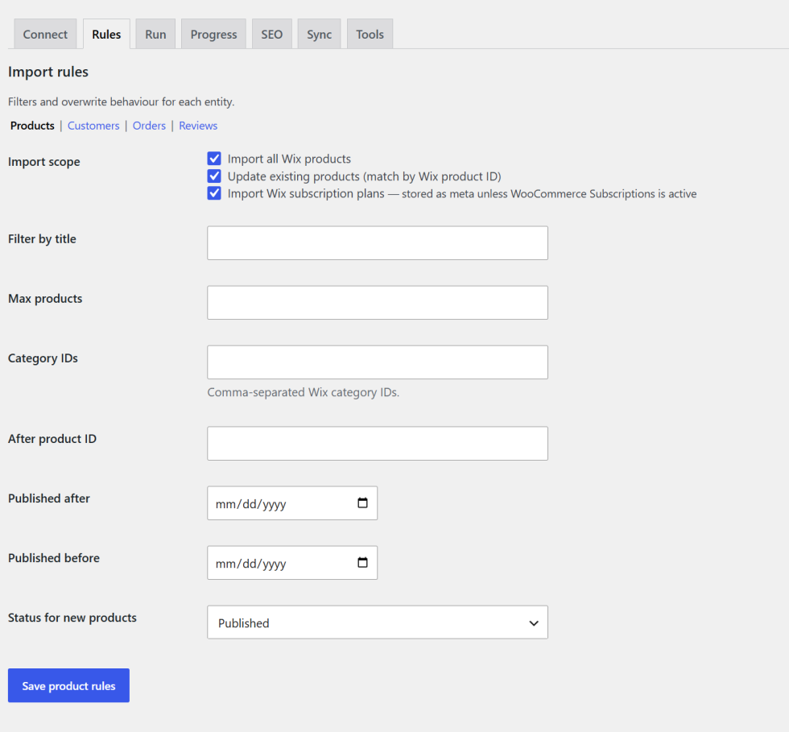This screenshot has height=732, width=789.
Task: Click the Category IDs input field
Action: tap(378, 362)
